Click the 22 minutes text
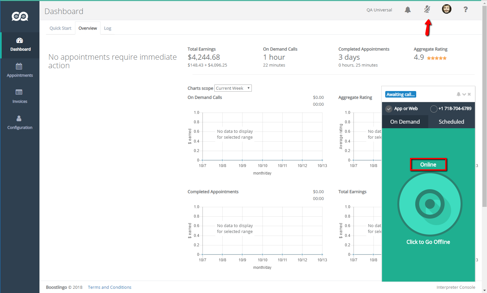Image resolution: width=487 pixels, height=293 pixels. [x=274, y=65]
